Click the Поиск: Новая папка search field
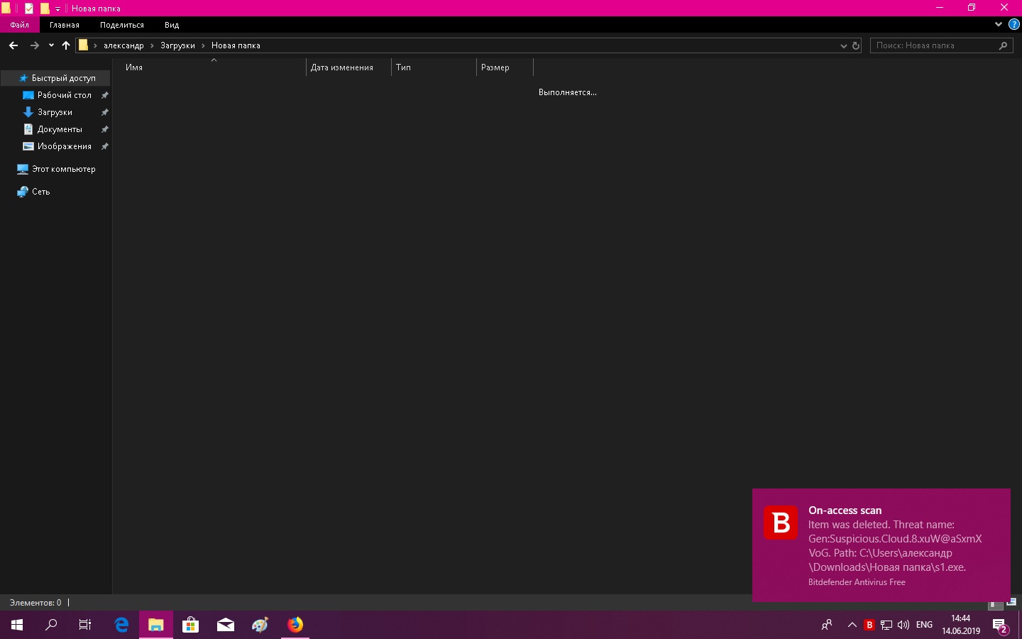The height and width of the screenshot is (639, 1022). [x=934, y=45]
